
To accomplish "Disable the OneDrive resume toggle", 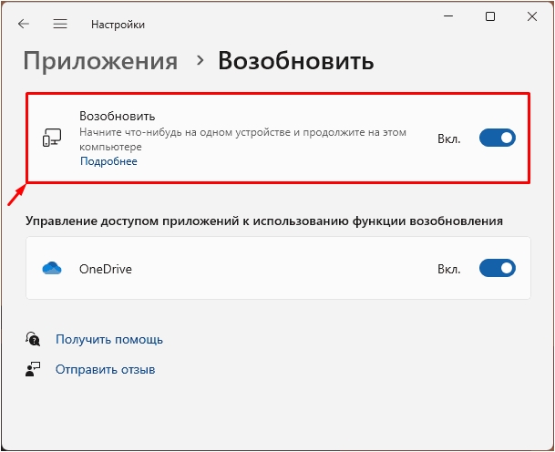I will pyautogui.click(x=498, y=268).
